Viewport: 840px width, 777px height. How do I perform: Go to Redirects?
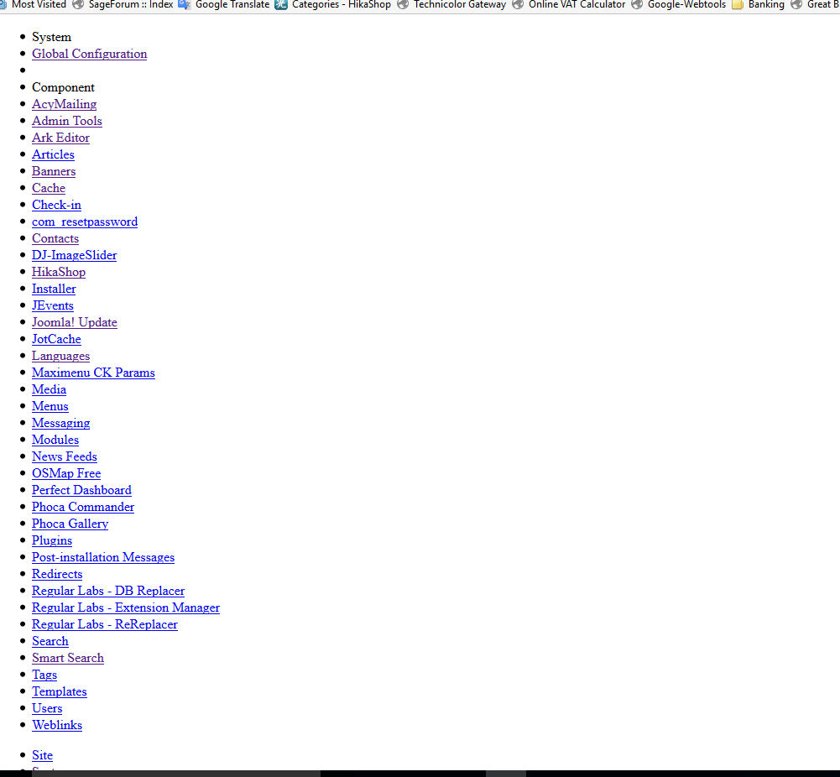tap(57, 573)
